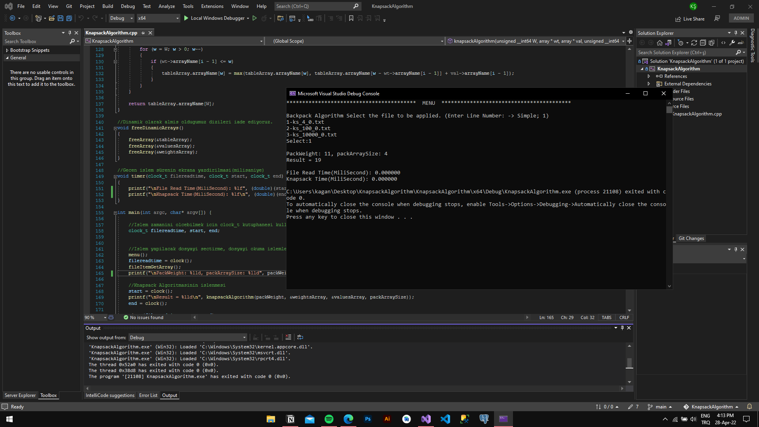Click the split editor icon above the scrollbar
Viewport: 759px width, 427px height.
[x=629, y=41]
